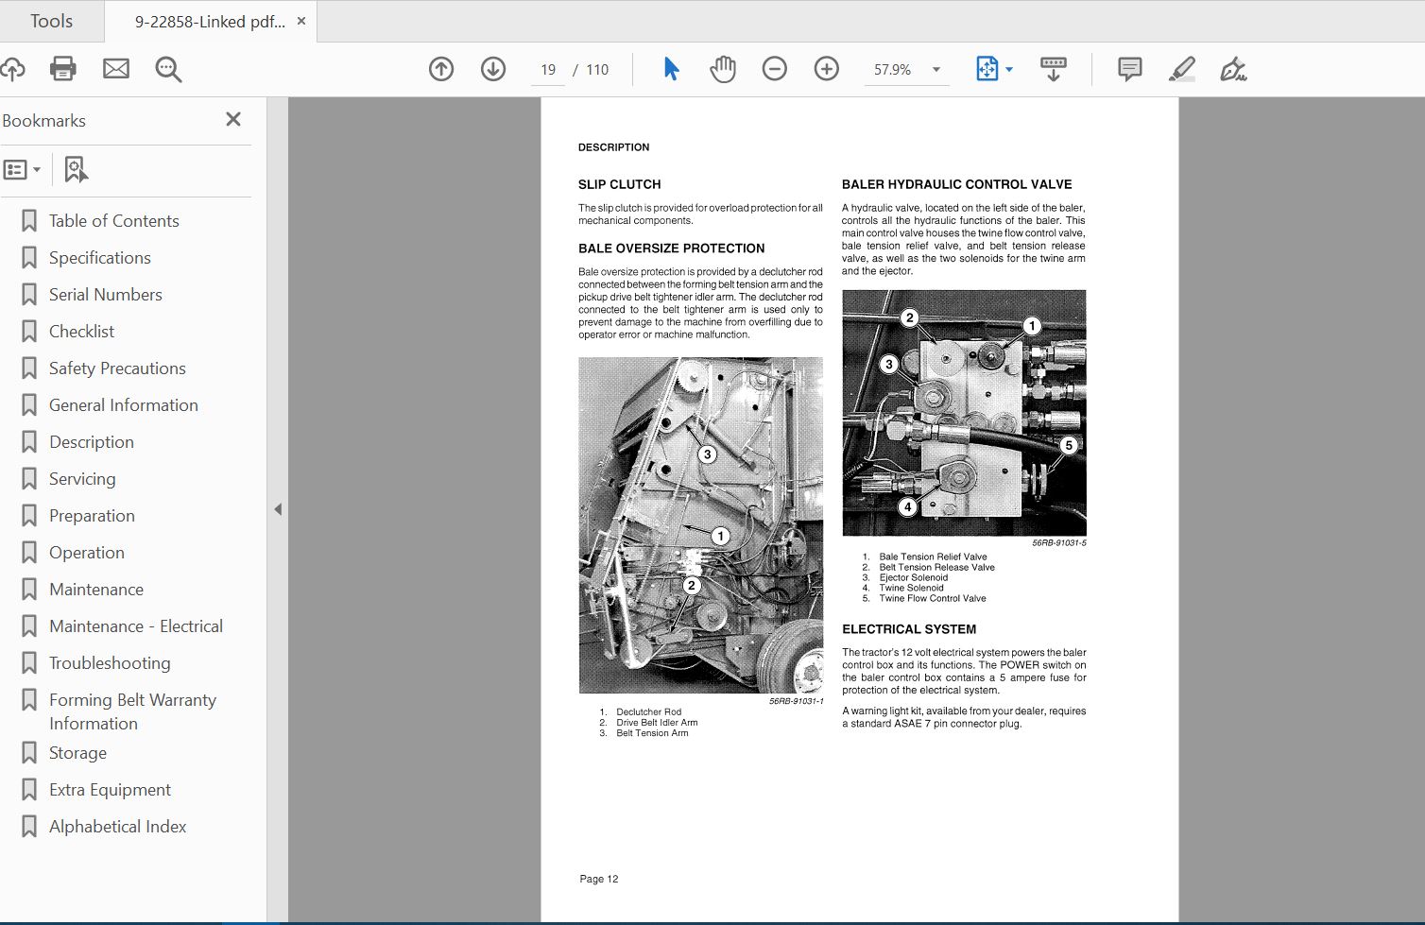Switch to the Tools tab
Screen dimensions: 1425x925
click(51, 21)
